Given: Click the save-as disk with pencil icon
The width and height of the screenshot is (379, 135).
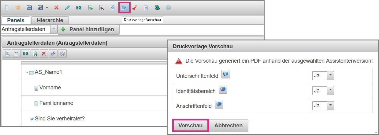Looking at the screenshot, I should [40, 8].
